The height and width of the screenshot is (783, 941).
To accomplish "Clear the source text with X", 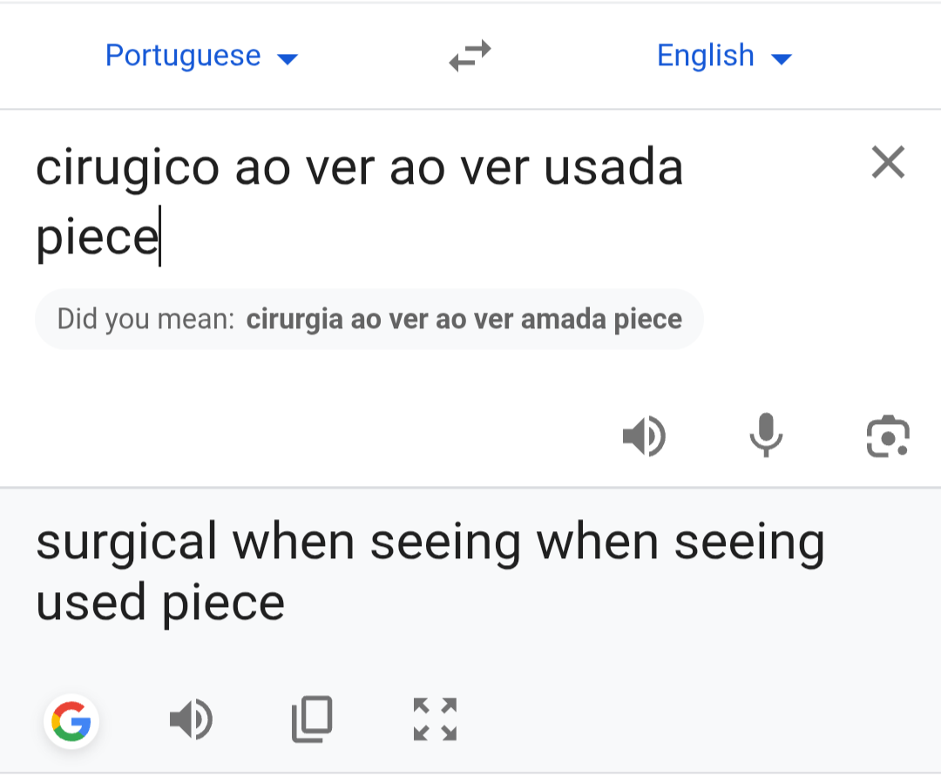I will click(x=888, y=163).
